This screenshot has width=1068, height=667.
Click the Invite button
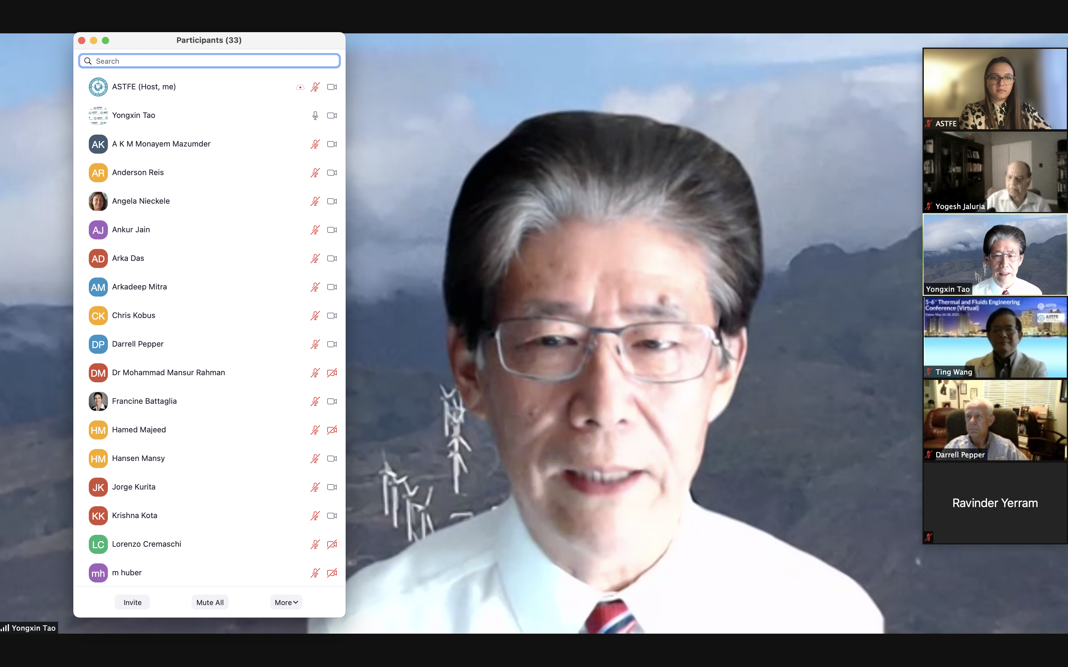tap(132, 603)
